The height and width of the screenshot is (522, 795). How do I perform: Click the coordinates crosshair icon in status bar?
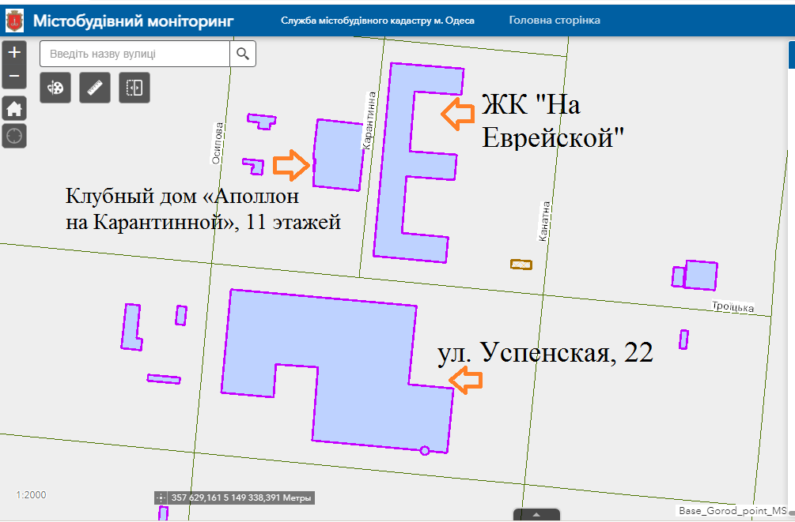(161, 498)
